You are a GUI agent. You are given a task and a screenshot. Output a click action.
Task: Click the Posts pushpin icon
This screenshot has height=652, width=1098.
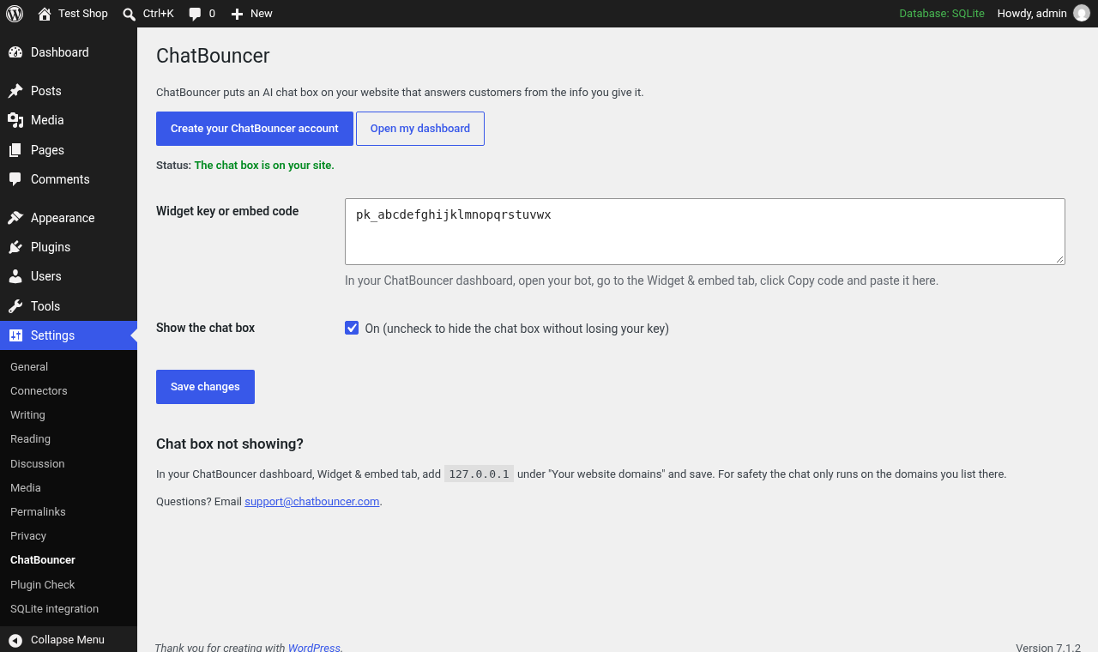coord(15,91)
